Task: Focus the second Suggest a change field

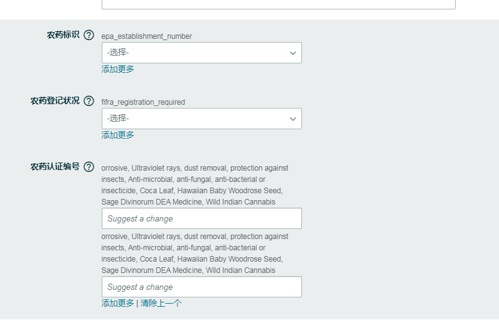Action: (201, 287)
